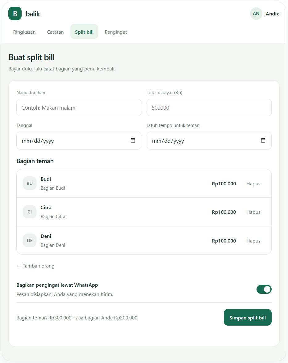This screenshot has width=288, height=363.
Task: Click the Bagian Deni description
Action: point(53,245)
